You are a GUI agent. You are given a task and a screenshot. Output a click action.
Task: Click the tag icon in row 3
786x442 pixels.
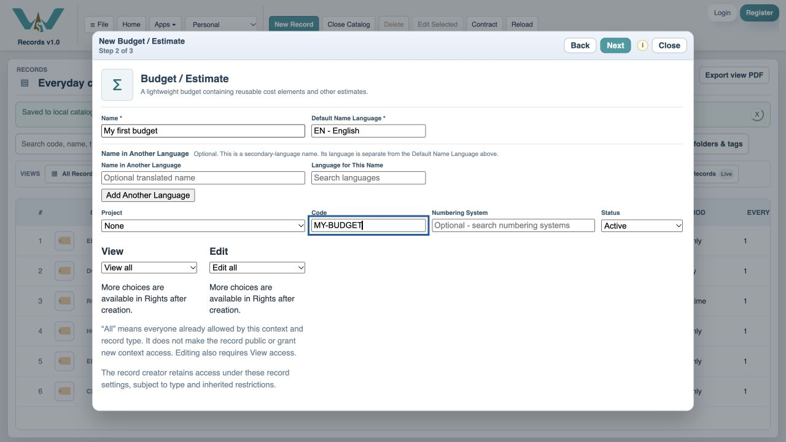(64, 301)
